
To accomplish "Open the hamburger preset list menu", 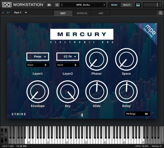I will pyautogui.click(x=57, y=5).
